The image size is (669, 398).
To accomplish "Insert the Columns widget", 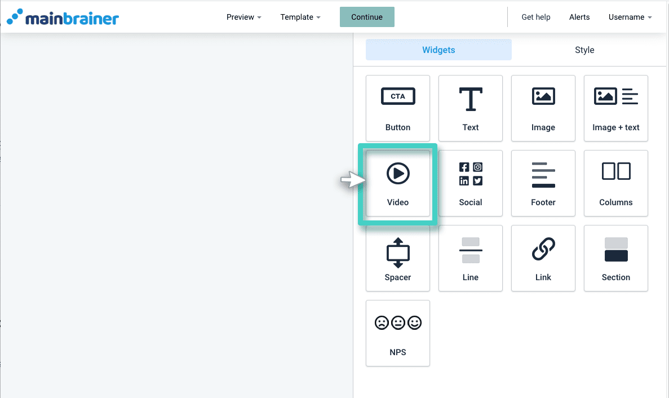I will tap(615, 183).
